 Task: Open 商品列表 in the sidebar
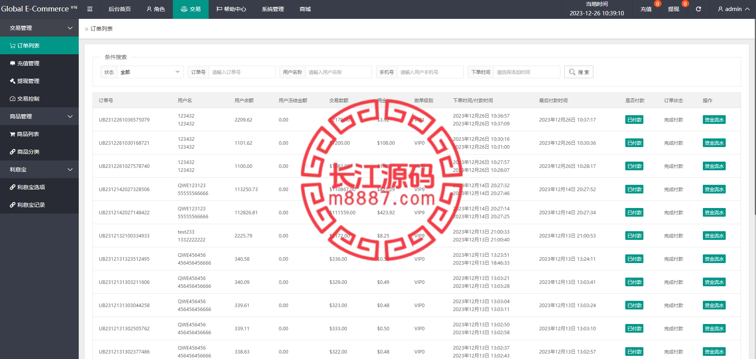coord(39,134)
